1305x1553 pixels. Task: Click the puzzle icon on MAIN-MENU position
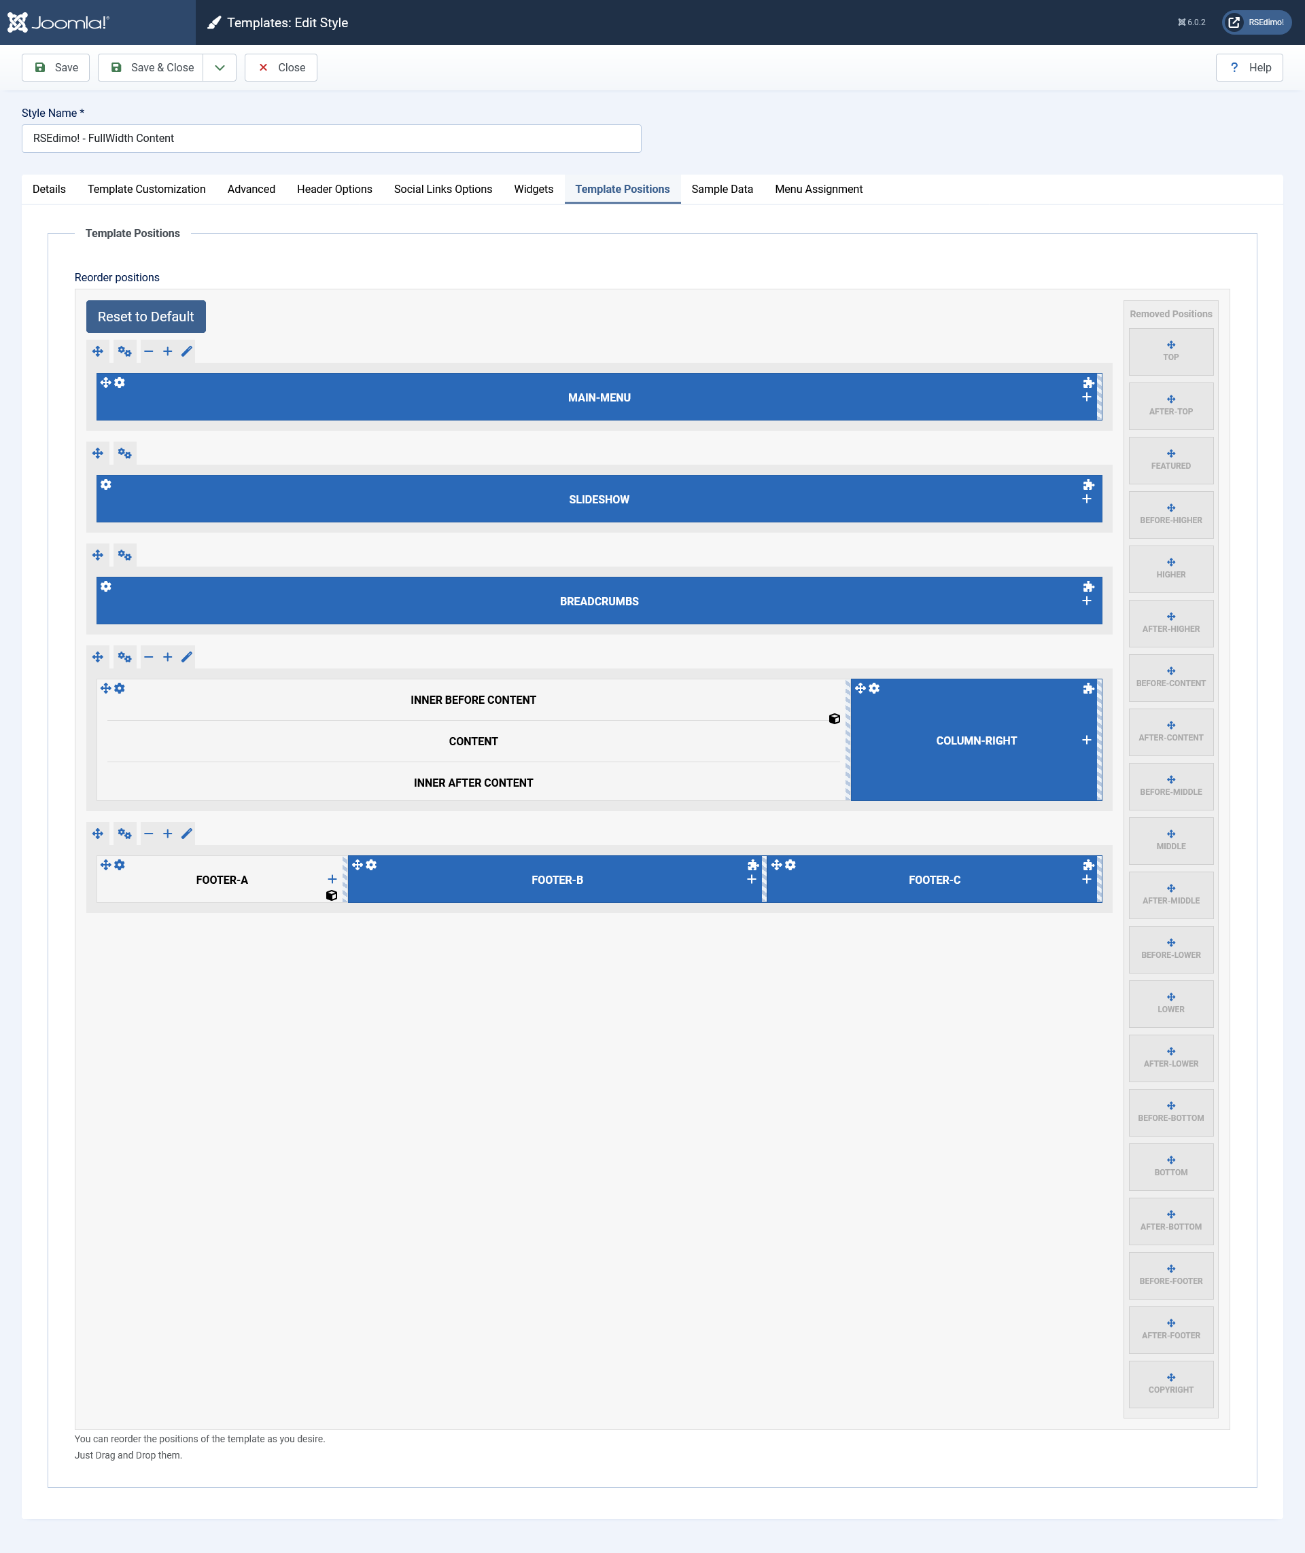coord(1088,383)
